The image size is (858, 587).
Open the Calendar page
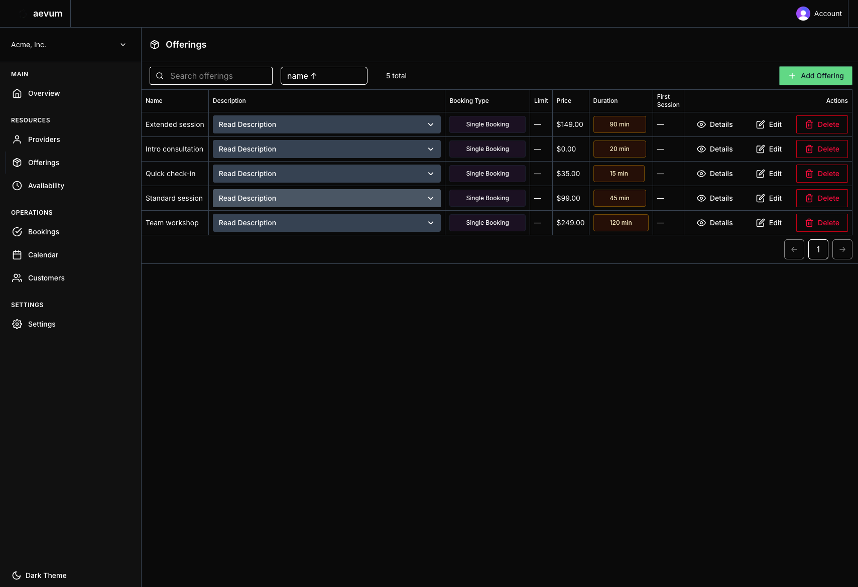(x=70, y=255)
